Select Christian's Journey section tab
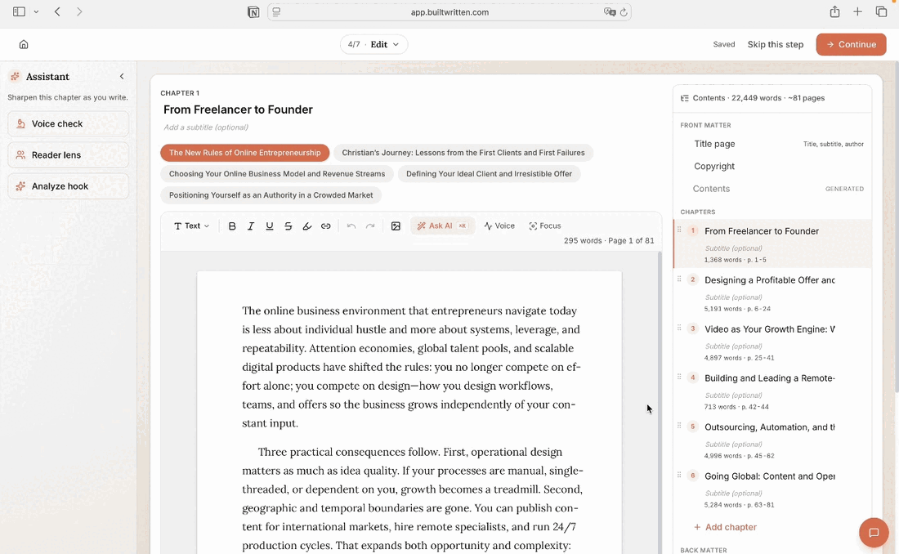 click(x=463, y=153)
